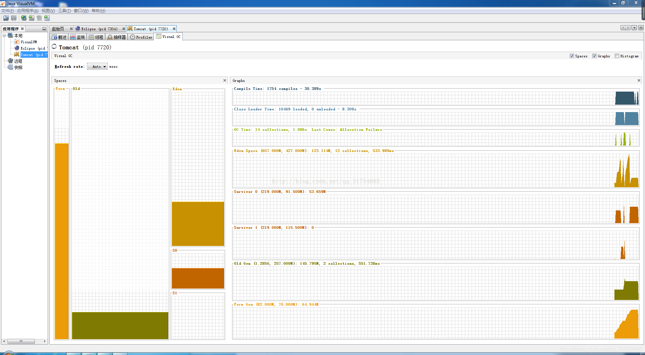Viewport: 645px width, 355px height.
Task: Select VisualVM label in applications tree
Action: point(29,42)
